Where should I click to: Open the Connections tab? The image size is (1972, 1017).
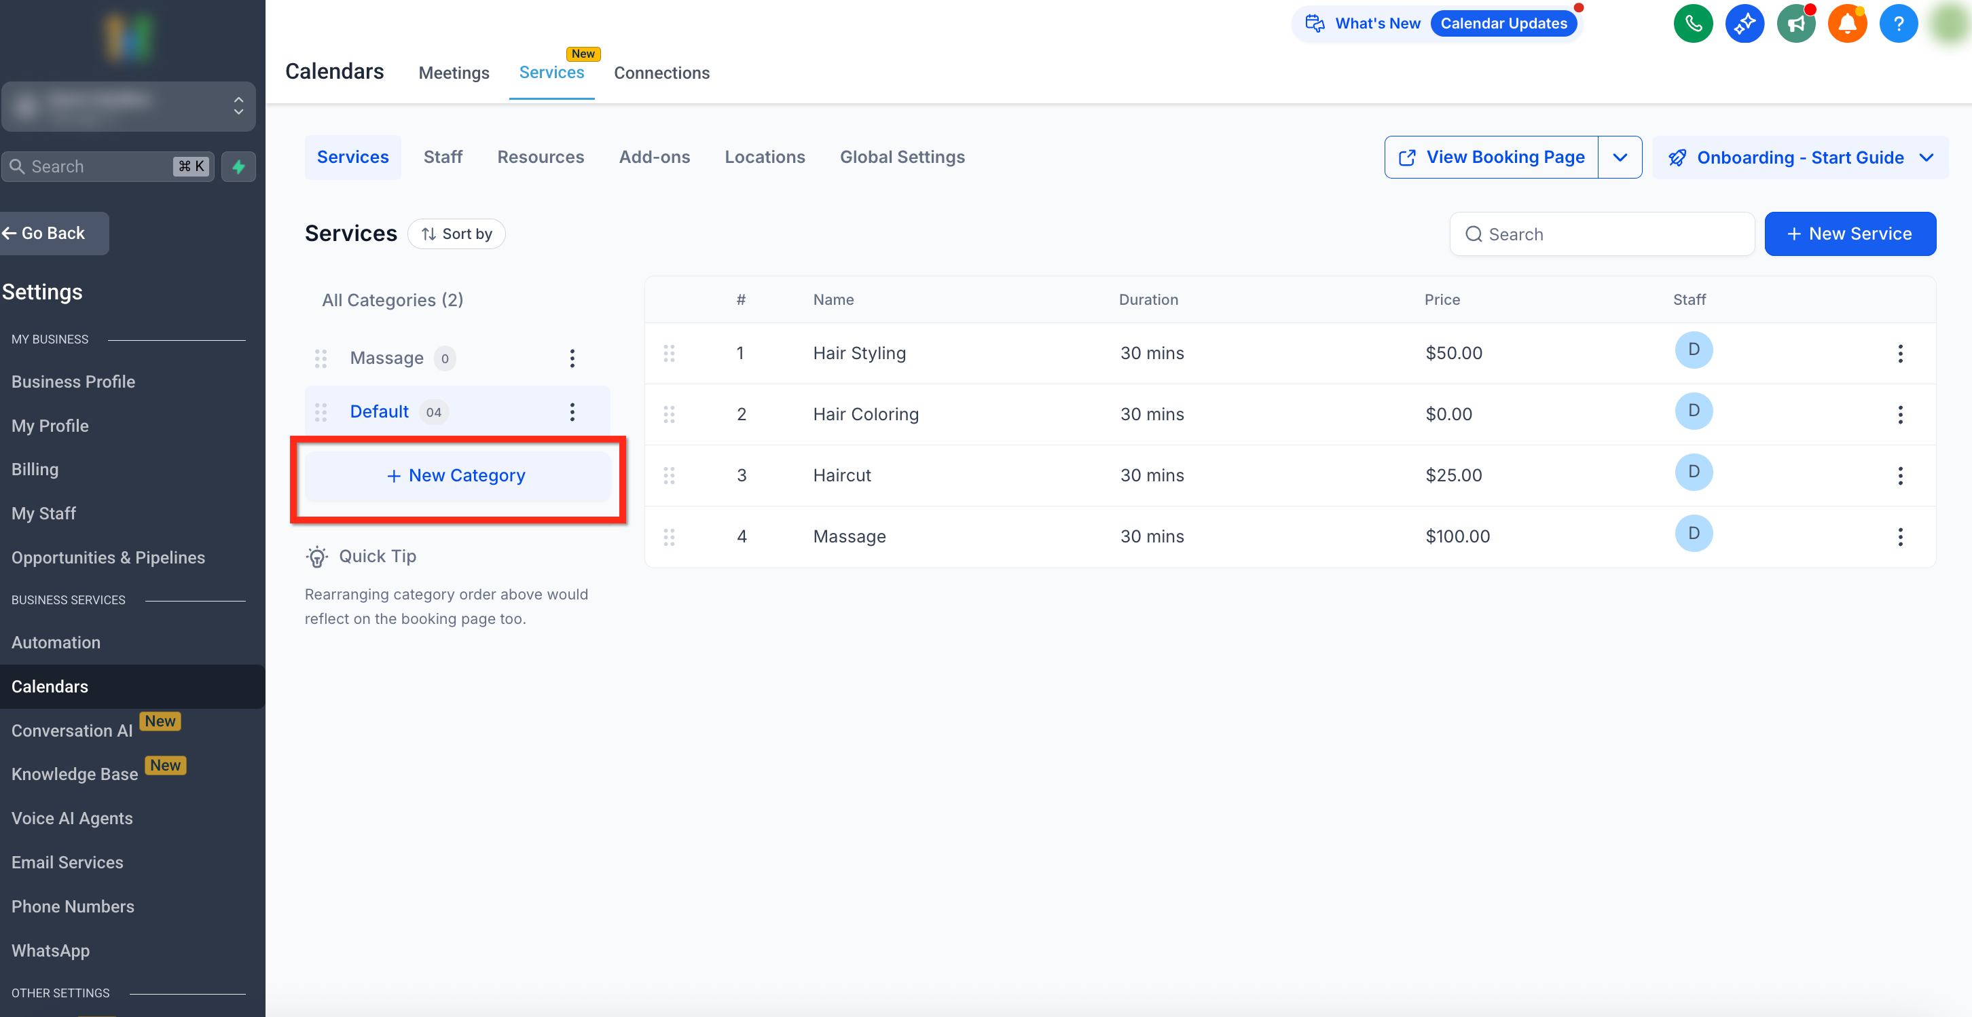pos(661,73)
